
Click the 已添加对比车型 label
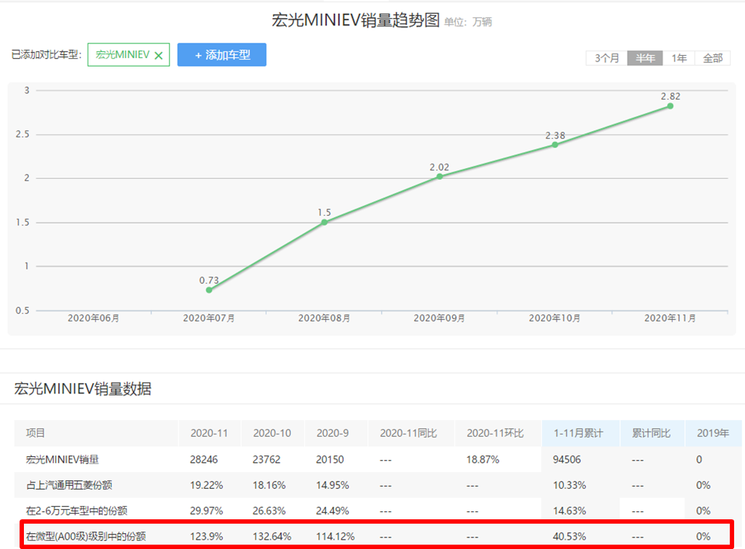pyautogui.click(x=46, y=54)
